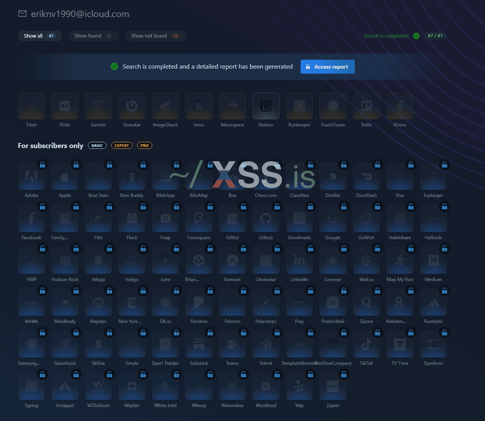Select the locked W3Schools tile
This screenshot has height=421, width=485.
pos(98,386)
